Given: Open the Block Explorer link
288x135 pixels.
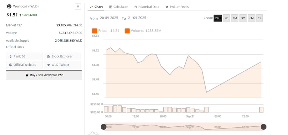Looking at the screenshot, I should 62,56.
